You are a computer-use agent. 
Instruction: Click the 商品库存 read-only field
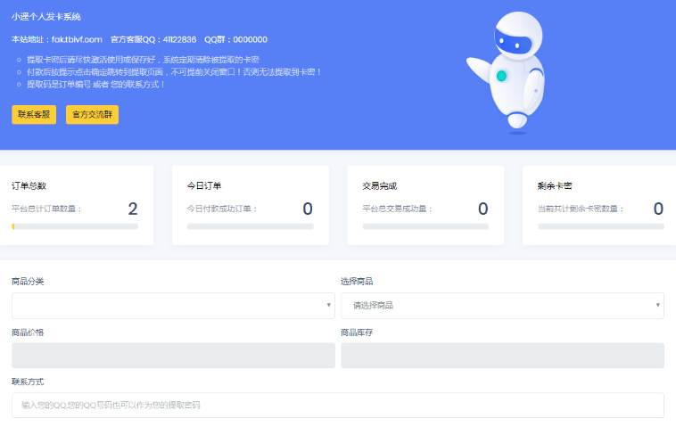(502, 356)
